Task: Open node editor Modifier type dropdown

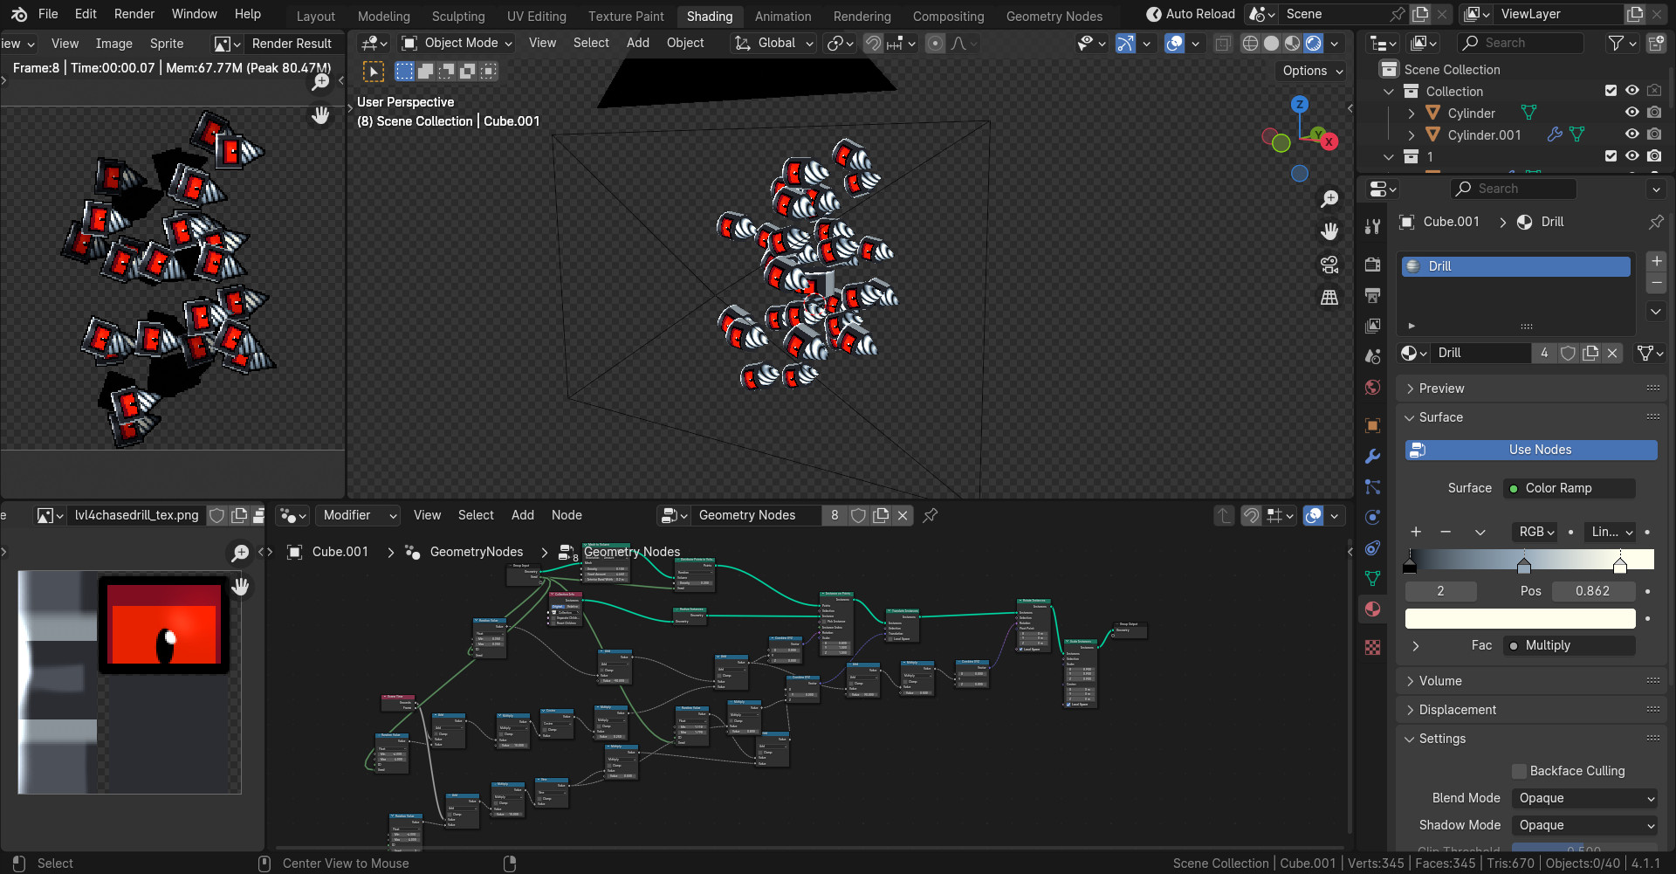Action: coord(360,515)
